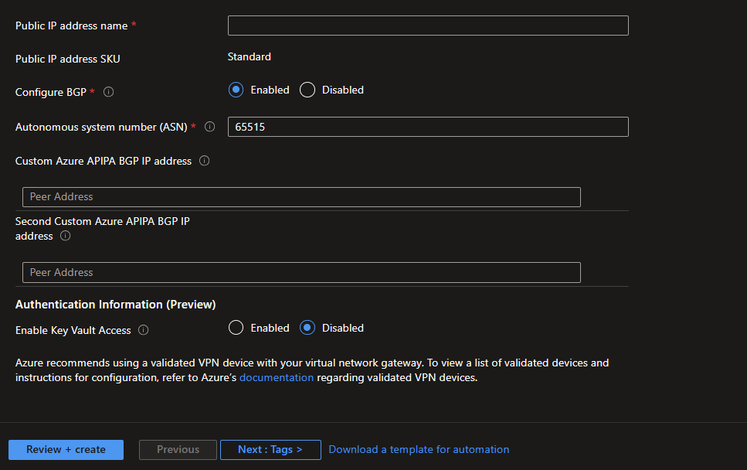Open the Second Custom Azure APIPA info icon

(65, 236)
